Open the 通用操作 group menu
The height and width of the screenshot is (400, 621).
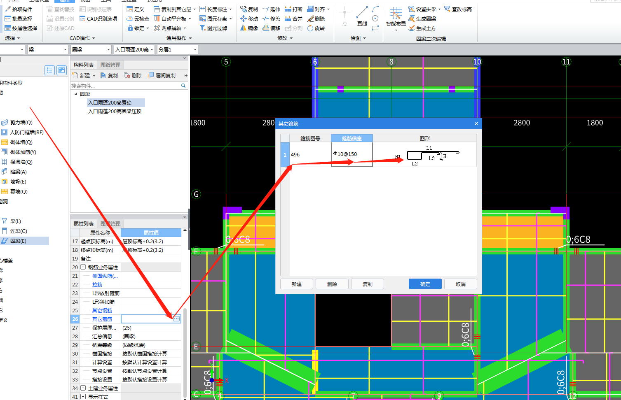pyautogui.click(x=179, y=38)
